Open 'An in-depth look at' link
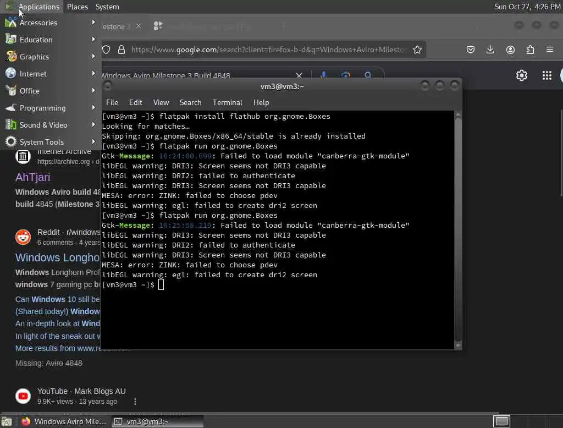The width and height of the screenshot is (563, 428). point(57,323)
